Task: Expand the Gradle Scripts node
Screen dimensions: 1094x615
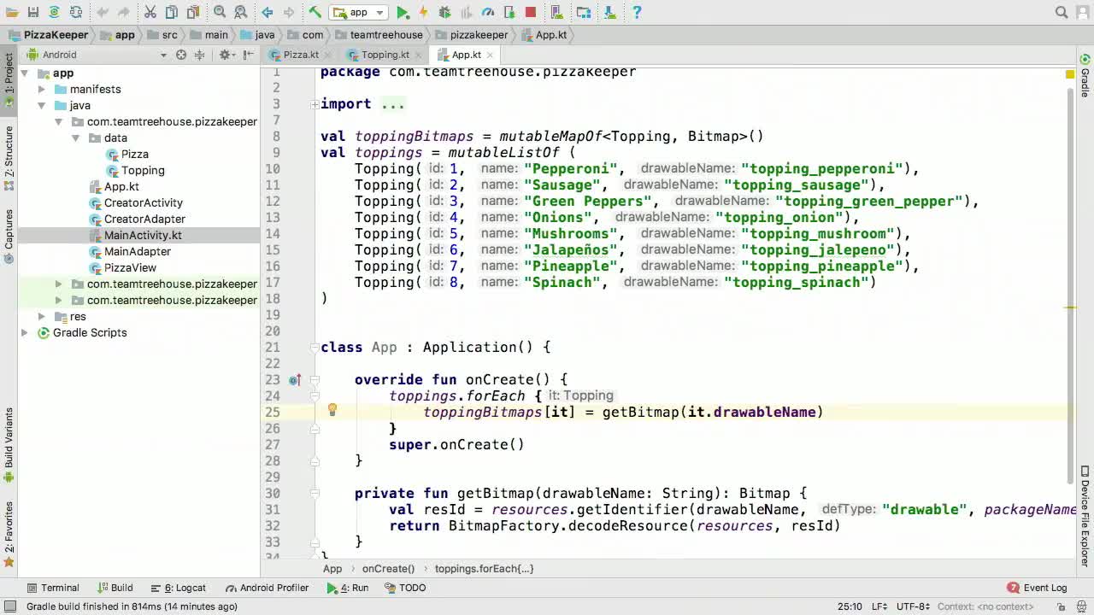Action: pyautogui.click(x=25, y=333)
